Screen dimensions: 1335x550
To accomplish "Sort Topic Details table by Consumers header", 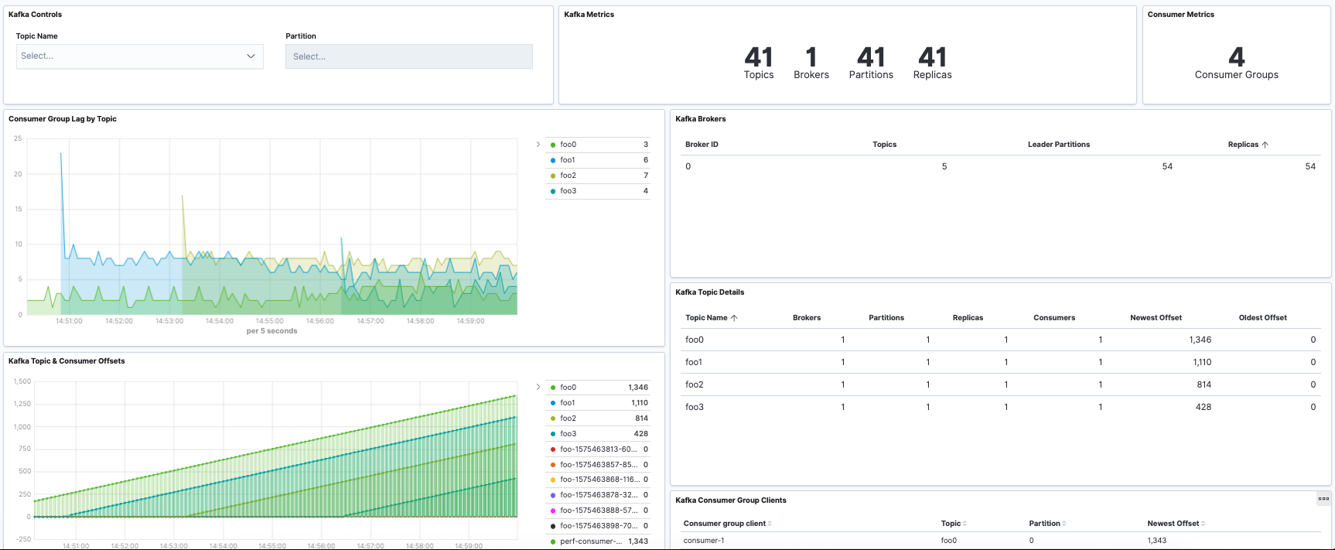I will pos(1053,318).
